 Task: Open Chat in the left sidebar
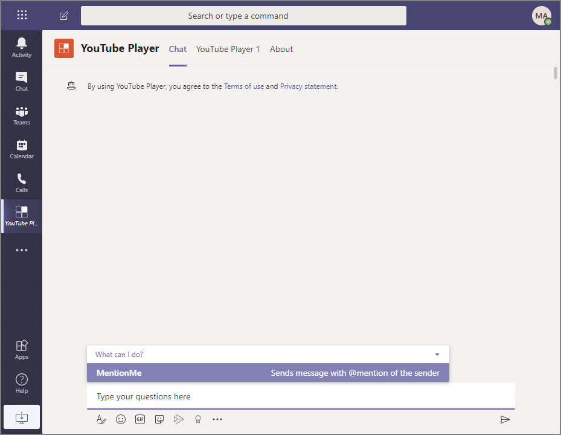coord(22,82)
